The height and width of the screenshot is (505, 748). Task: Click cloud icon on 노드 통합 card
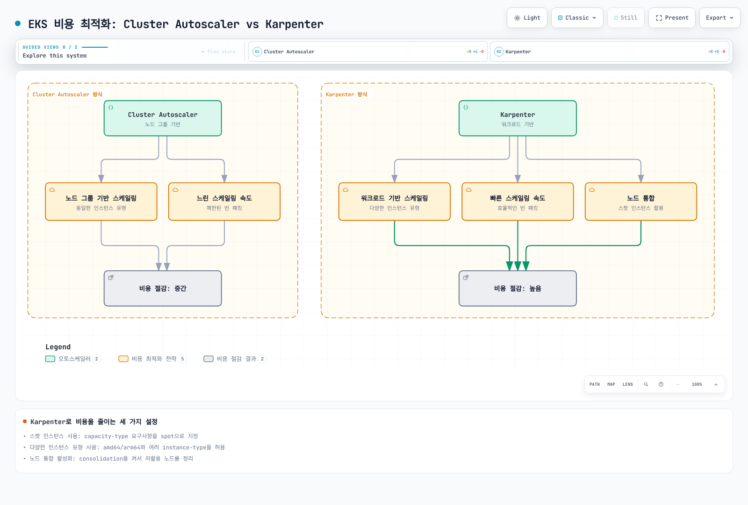pyautogui.click(x=592, y=190)
